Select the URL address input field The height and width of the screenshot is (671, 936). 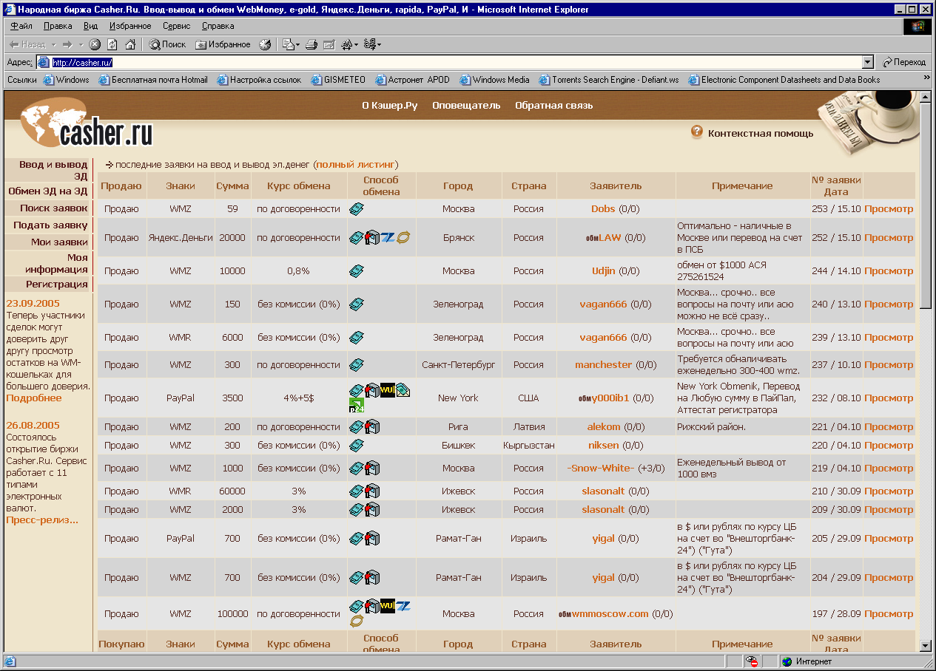tap(444, 63)
